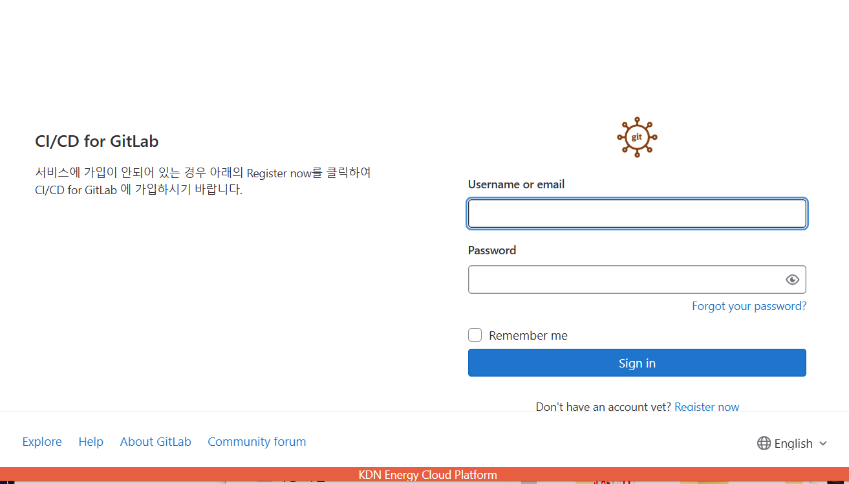Click the KDN Energy Cloud Platform banner text
849x484 pixels.
(427, 475)
